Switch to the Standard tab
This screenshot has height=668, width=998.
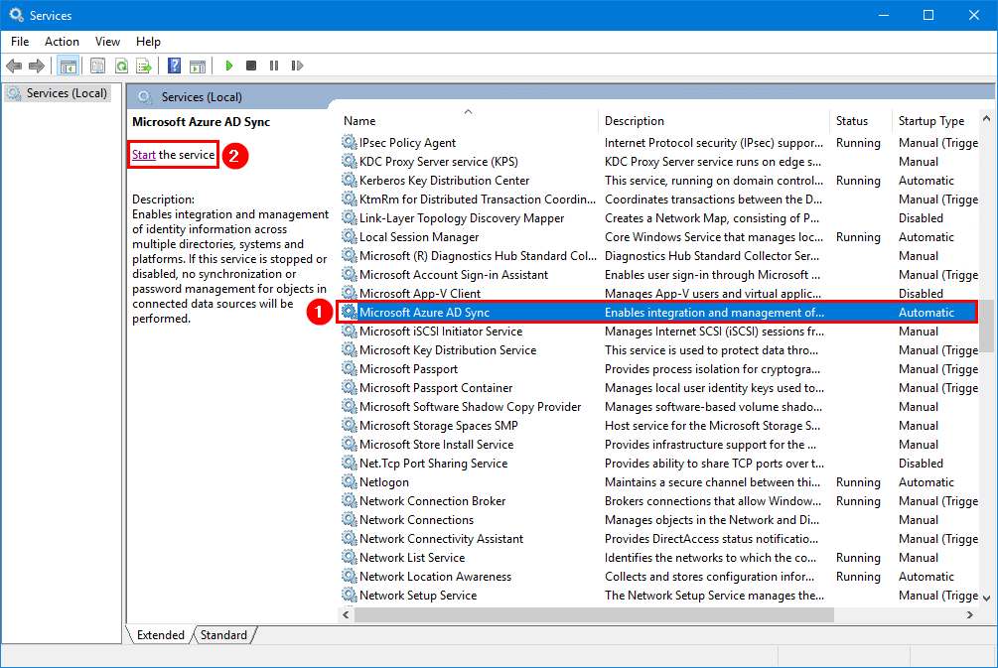223,635
